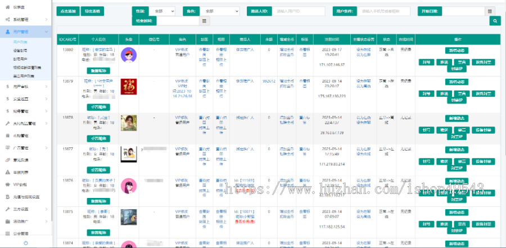Click 扣除金币 link for user 13879
Image resolution: width=506 pixels, height=248 pixels.
click(287, 86)
